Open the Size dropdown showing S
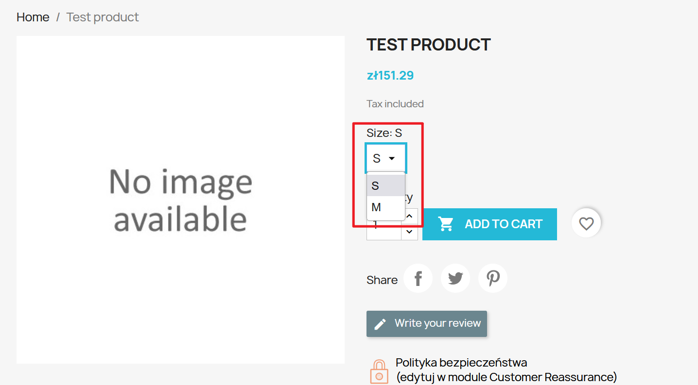The height and width of the screenshot is (385, 698). [x=385, y=158]
